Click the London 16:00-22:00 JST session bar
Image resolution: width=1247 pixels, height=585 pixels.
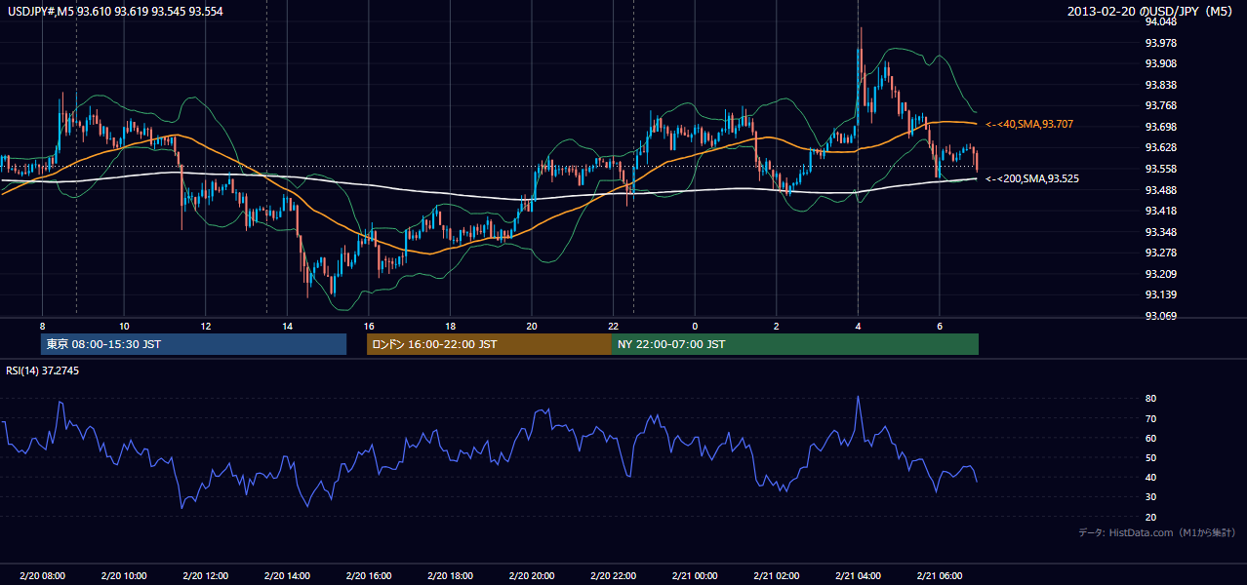489,344
